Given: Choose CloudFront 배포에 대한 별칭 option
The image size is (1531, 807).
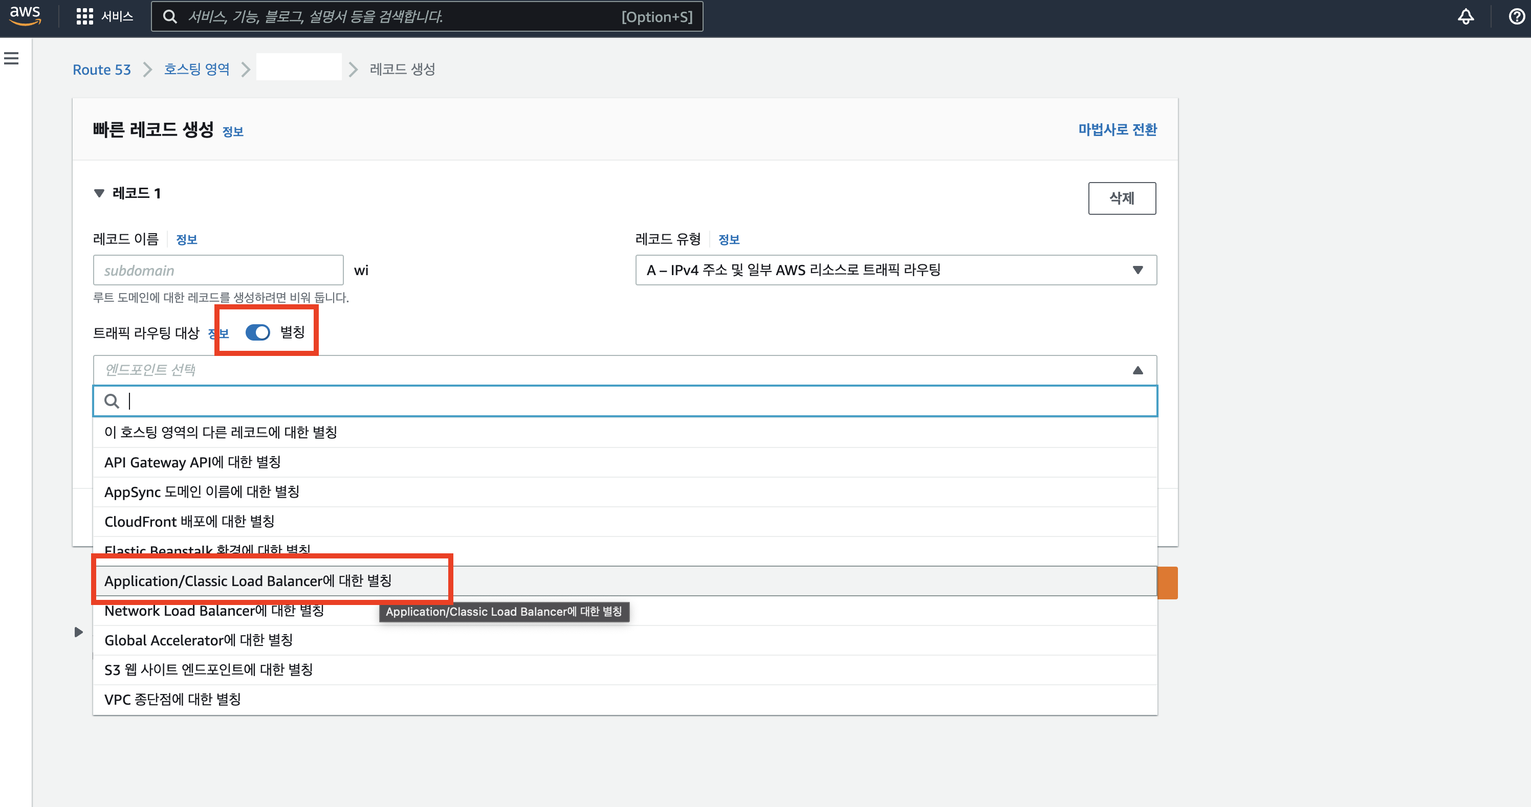Looking at the screenshot, I should [x=189, y=521].
